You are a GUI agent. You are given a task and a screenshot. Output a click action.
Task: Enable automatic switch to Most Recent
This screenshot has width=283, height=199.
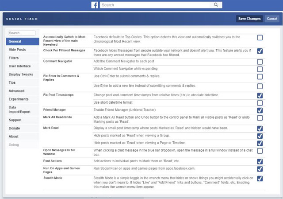(260, 38)
